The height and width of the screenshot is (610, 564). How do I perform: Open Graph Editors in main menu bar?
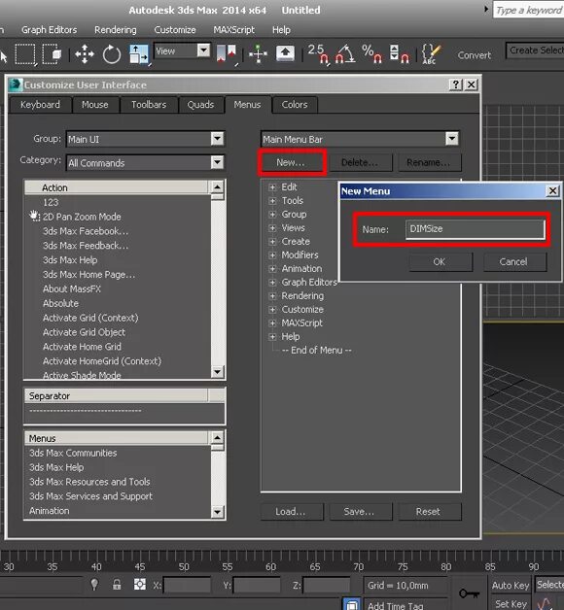pos(49,29)
